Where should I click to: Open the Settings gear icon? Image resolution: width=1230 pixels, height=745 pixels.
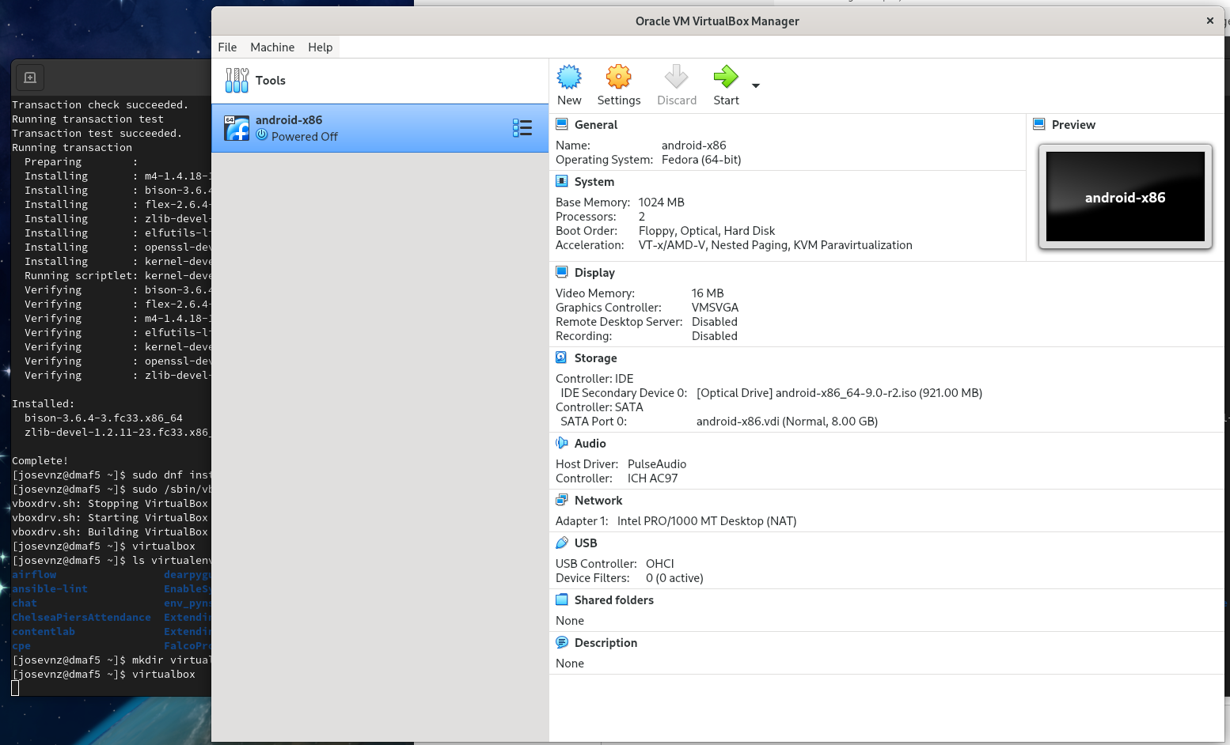pyautogui.click(x=618, y=78)
